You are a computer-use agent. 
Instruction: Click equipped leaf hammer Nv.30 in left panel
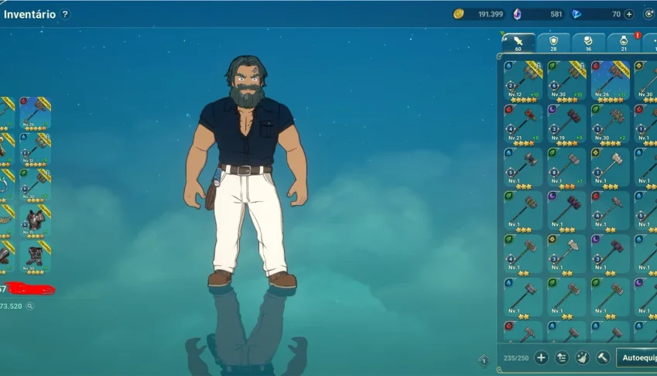[35, 186]
